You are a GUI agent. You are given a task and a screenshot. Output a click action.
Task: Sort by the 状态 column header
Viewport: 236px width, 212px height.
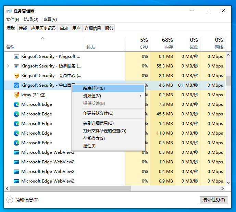tap(104, 43)
